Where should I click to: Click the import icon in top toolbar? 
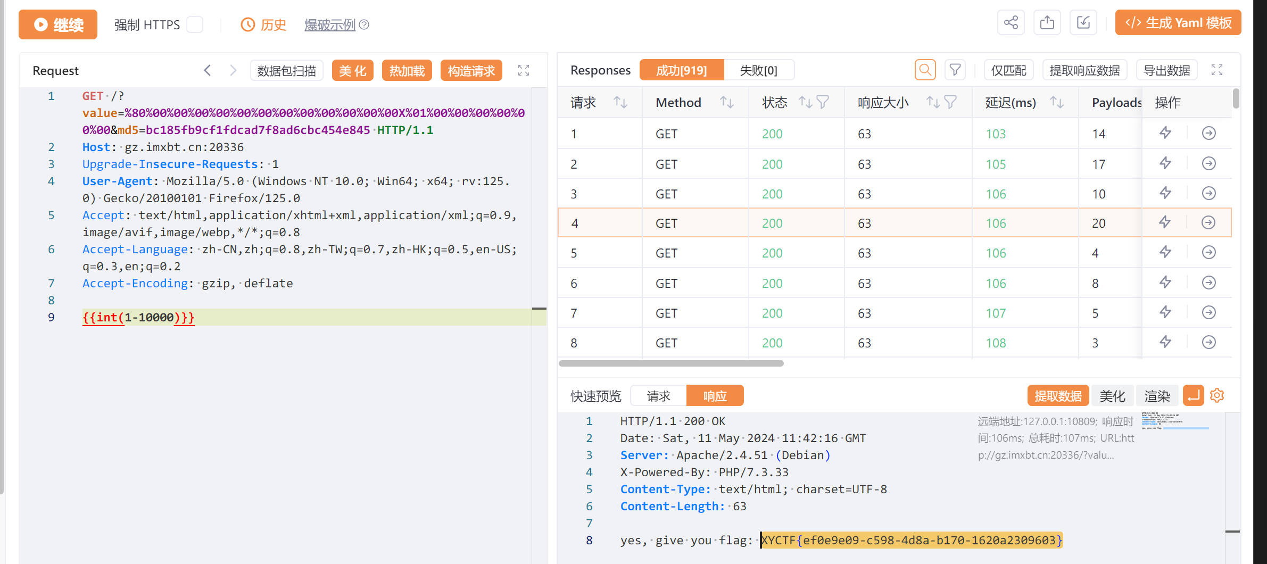pos(1083,23)
